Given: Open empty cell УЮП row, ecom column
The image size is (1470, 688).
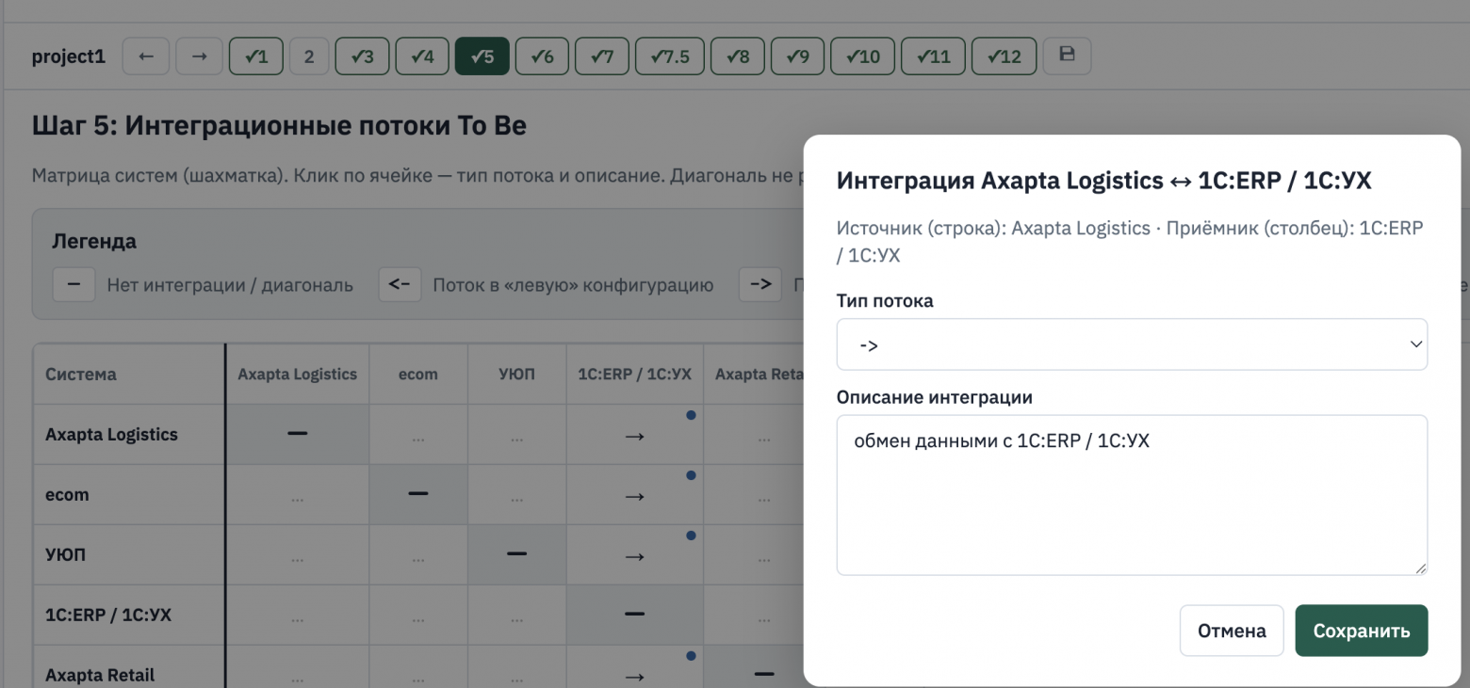Looking at the screenshot, I should 418,555.
